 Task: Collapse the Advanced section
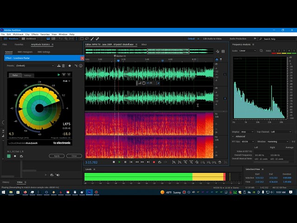[233, 136]
